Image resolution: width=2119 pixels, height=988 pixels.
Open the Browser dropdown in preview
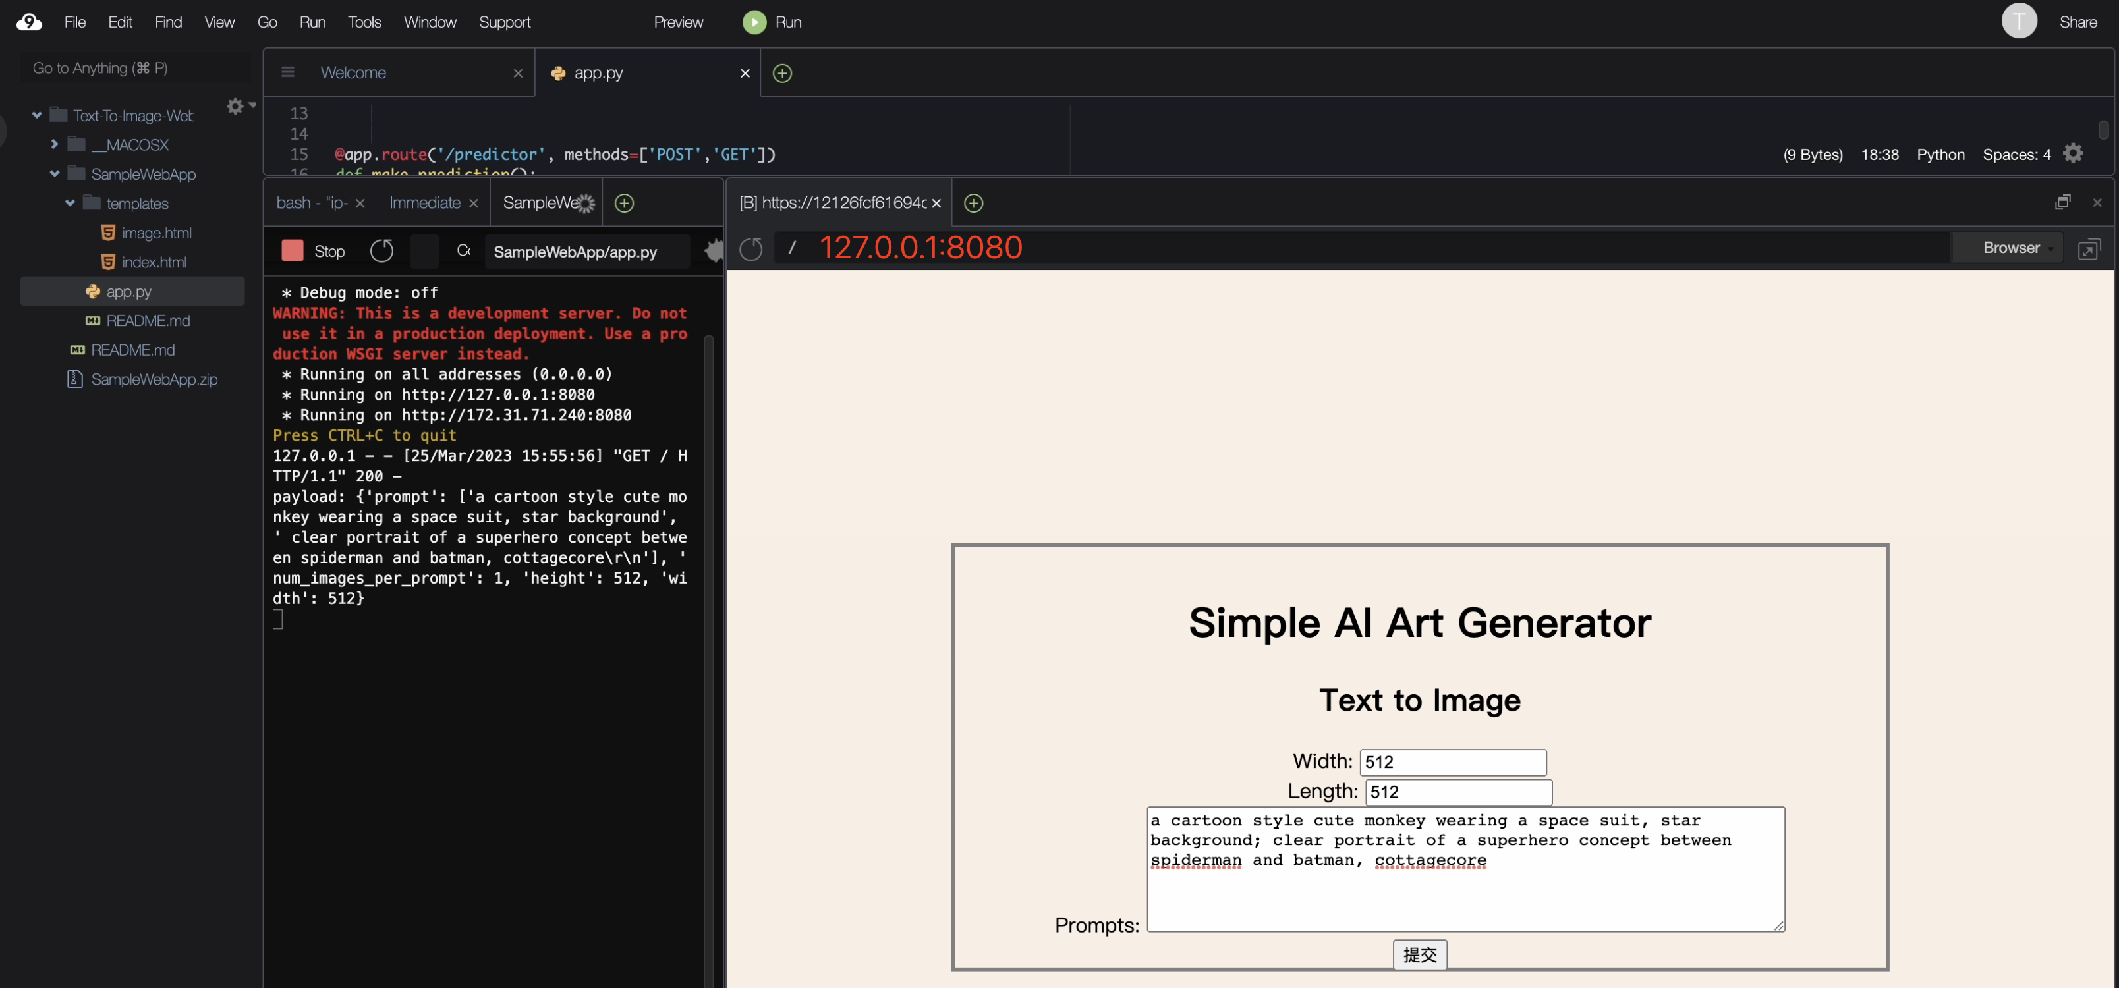2009,248
